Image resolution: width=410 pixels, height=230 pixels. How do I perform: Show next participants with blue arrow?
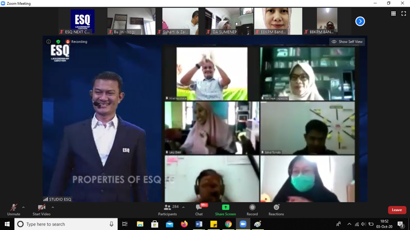[x=360, y=21]
